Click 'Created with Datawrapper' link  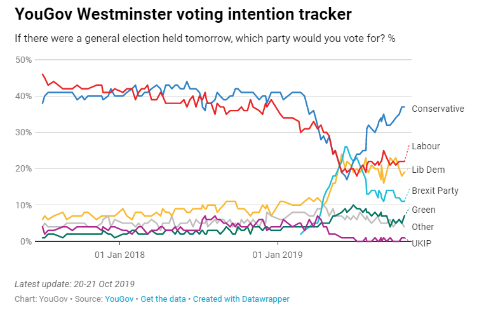pos(241,299)
